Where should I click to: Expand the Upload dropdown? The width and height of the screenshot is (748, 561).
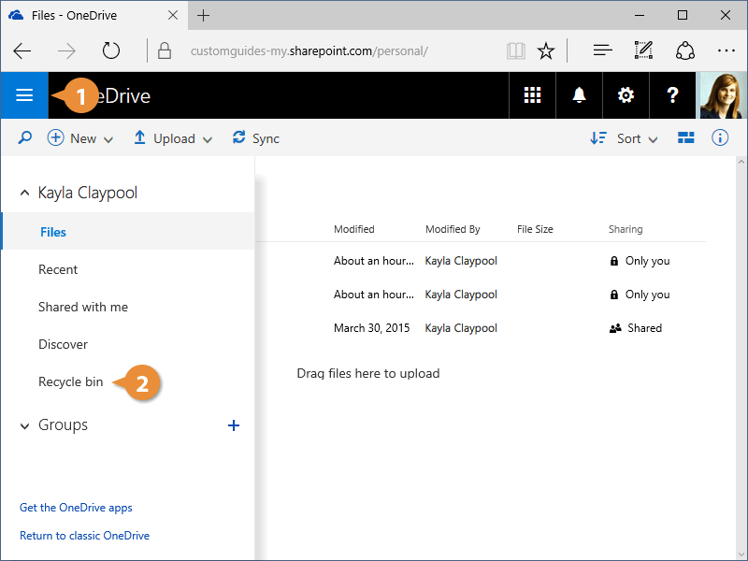tap(173, 138)
